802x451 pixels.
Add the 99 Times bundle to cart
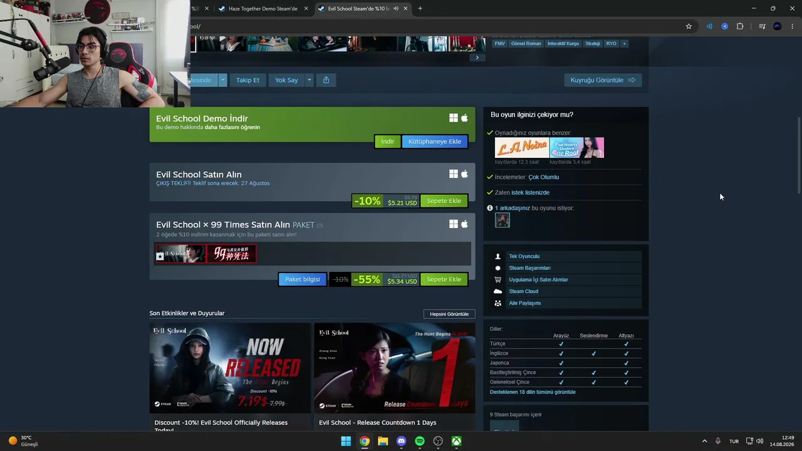coord(444,279)
